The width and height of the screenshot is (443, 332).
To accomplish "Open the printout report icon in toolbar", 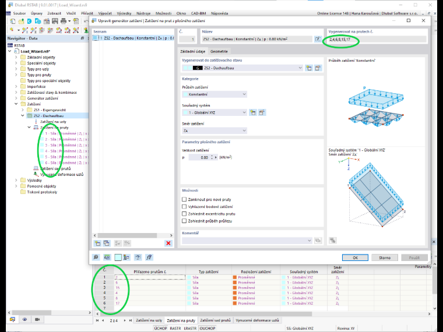I will [x=76, y=21].
